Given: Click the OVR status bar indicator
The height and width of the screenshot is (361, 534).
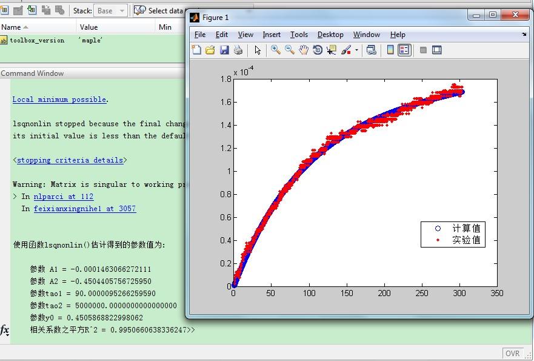Looking at the screenshot, I should pos(512,354).
